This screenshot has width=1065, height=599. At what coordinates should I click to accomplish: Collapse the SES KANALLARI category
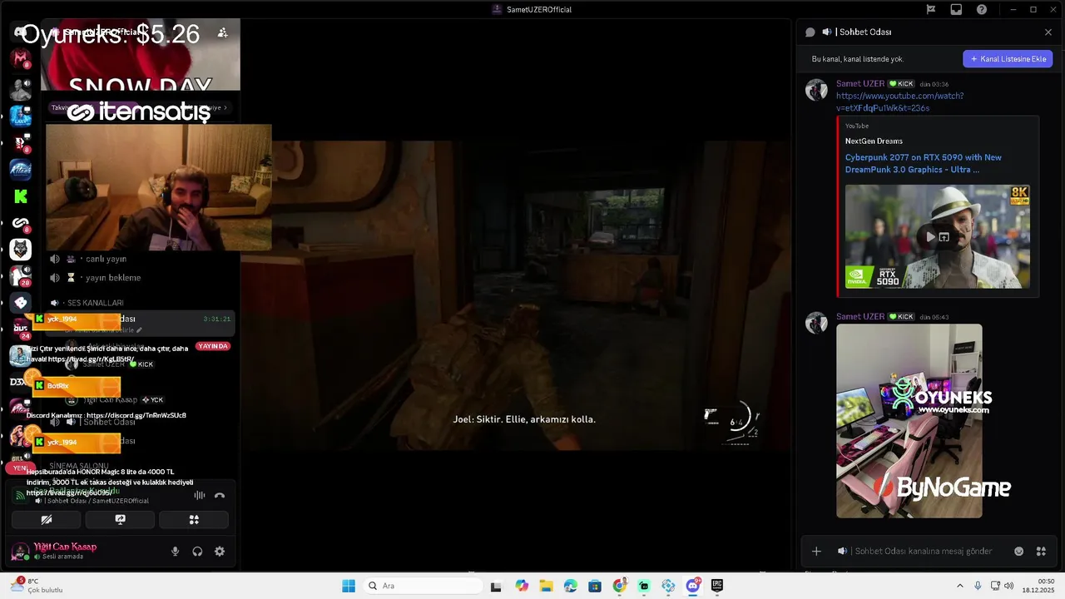pos(95,303)
